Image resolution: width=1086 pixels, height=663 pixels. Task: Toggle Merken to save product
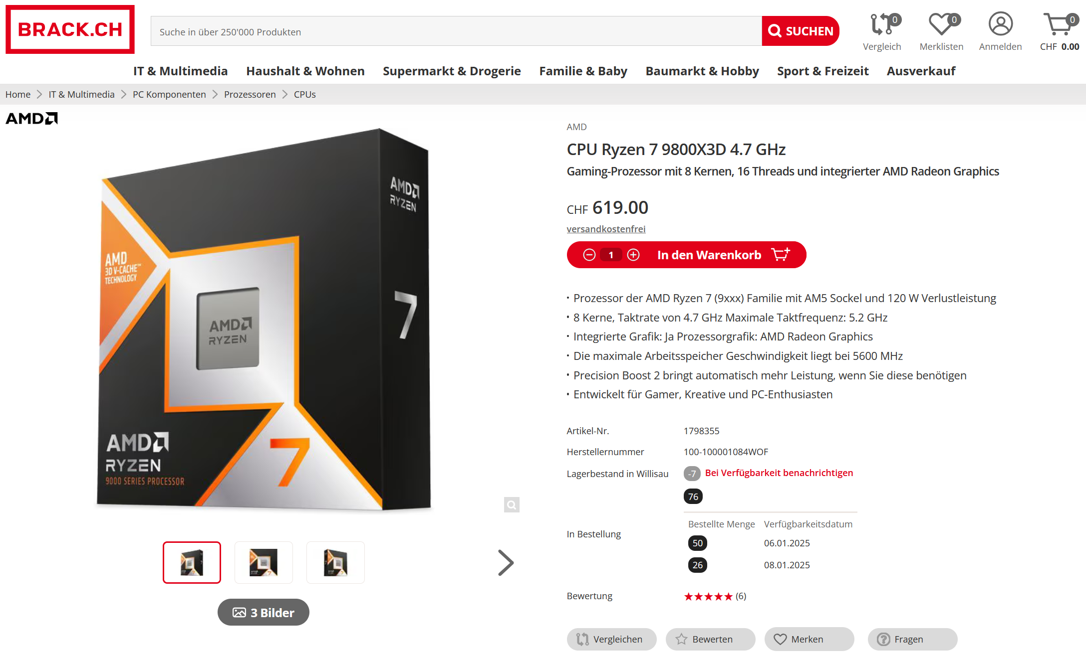coord(809,639)
